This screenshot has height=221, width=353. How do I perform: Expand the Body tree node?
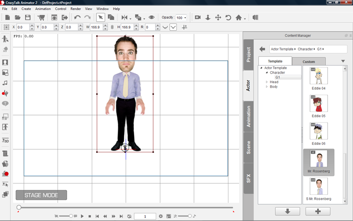point(267,87)
